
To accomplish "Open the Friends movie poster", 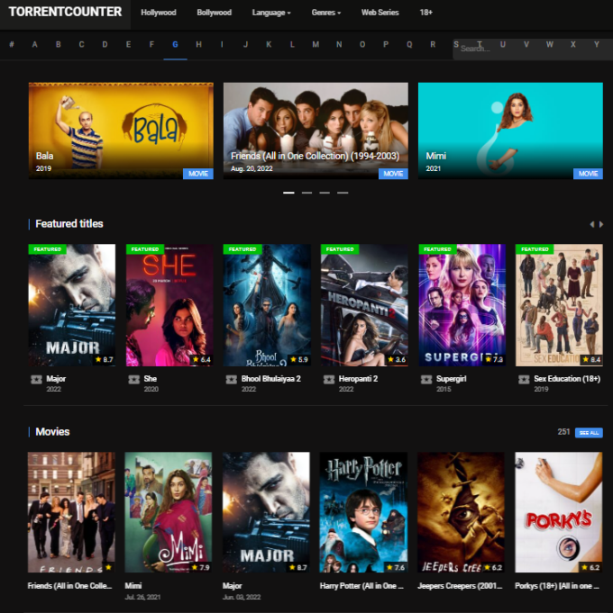I will [x=71, y=512].
